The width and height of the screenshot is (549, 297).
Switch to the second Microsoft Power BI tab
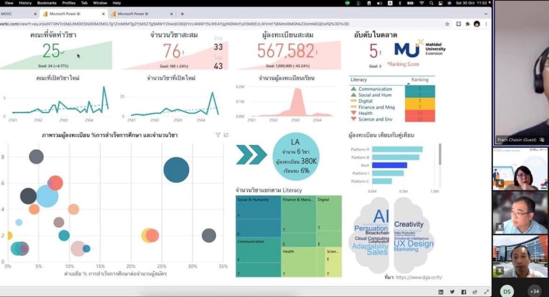(133, 14)
